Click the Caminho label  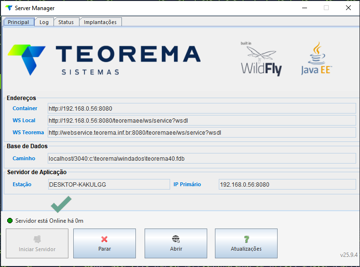[x=24, y=158]
